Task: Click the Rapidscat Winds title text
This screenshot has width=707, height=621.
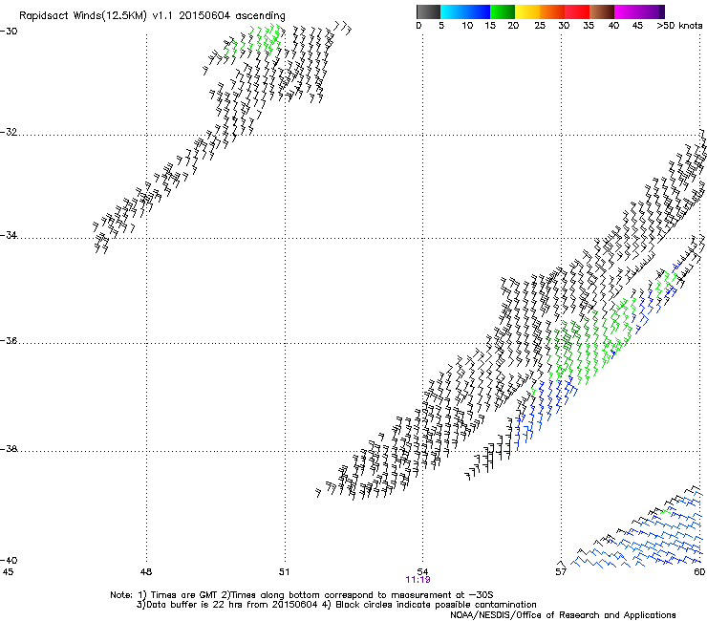Action: point(152,16)
